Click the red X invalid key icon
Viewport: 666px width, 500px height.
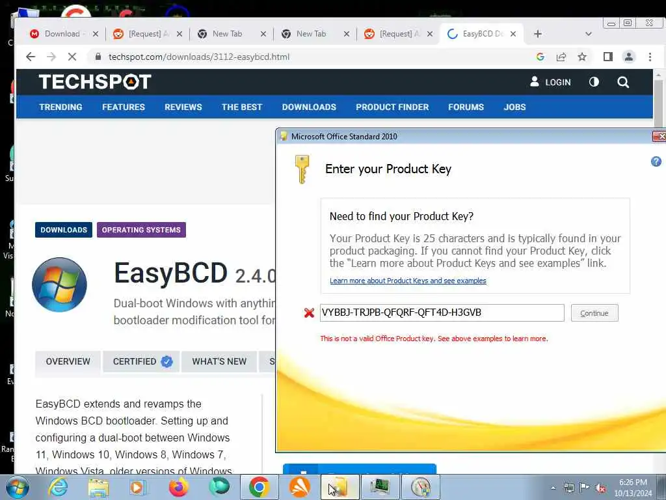coord(309,313)
